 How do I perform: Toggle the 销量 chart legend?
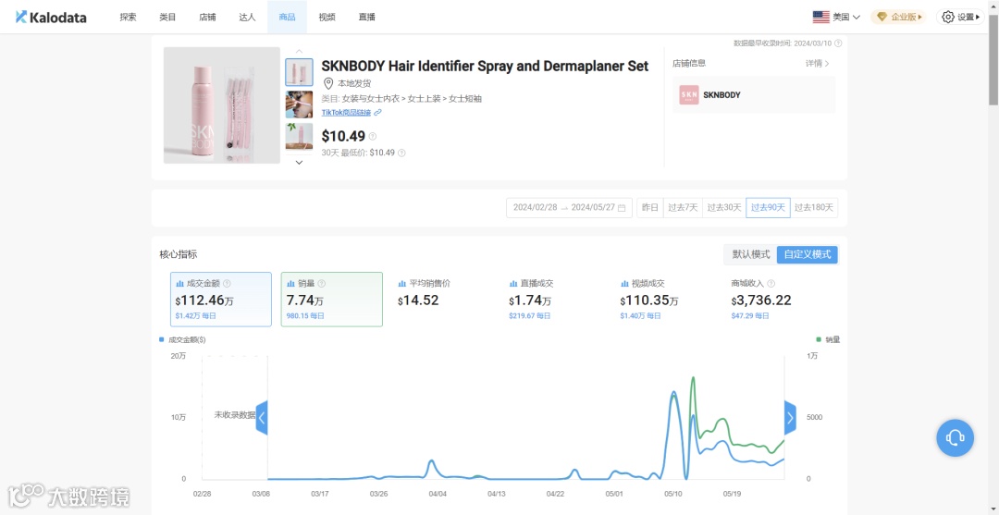tap(828, 340)
